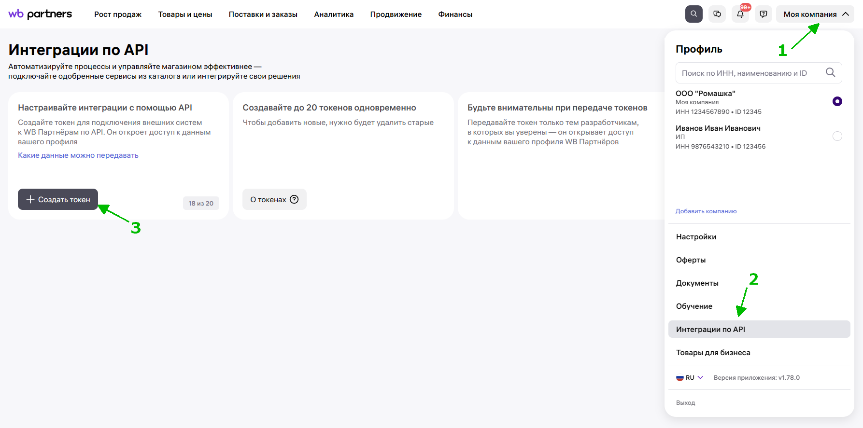This screenshot has width=863, height=428.
Task: Select Иванов Иван Иванович radio button
Action: coord(837,136)
